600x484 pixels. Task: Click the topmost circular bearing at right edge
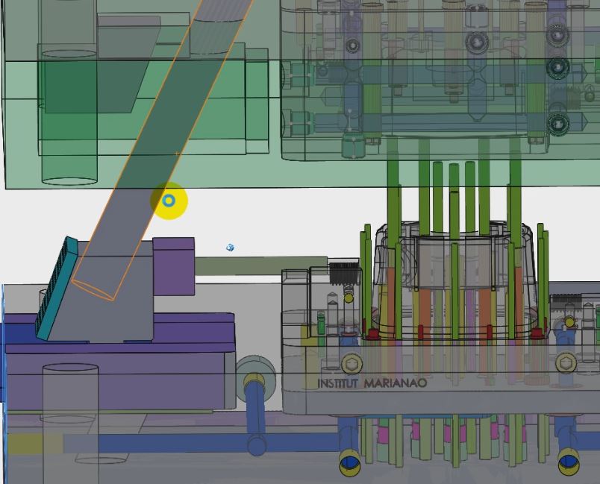coord(558,34)
